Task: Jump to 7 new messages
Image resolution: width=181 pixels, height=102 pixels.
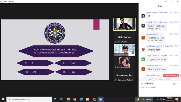Action: tap(171, 76)
